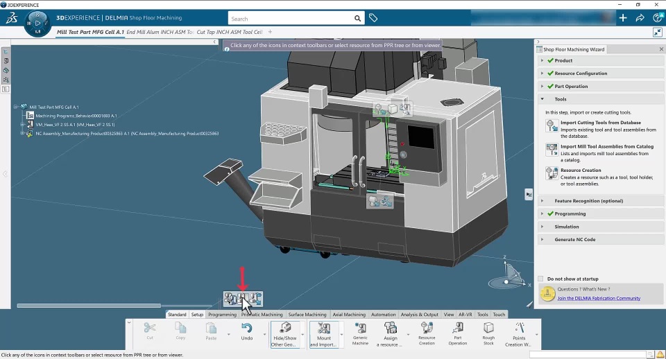This screenshot has height=359, width=666.
Task: Click the Paste icon
Action: coord(211,328)
